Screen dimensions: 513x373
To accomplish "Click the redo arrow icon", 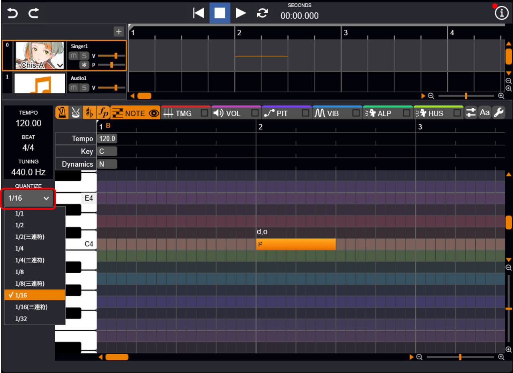I will (x=34, y=13).
